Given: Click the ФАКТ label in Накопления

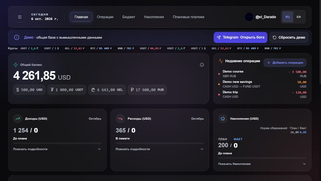Looking at the screenshot, I should (x=238, y=139).
